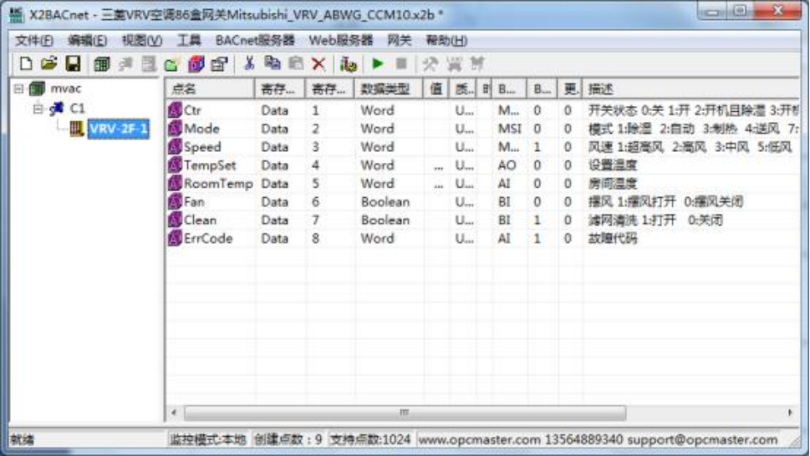The width and height of the screenshot is (810, 456).
Task: Click the Properties toolbar icon
Action: [220, 64]
